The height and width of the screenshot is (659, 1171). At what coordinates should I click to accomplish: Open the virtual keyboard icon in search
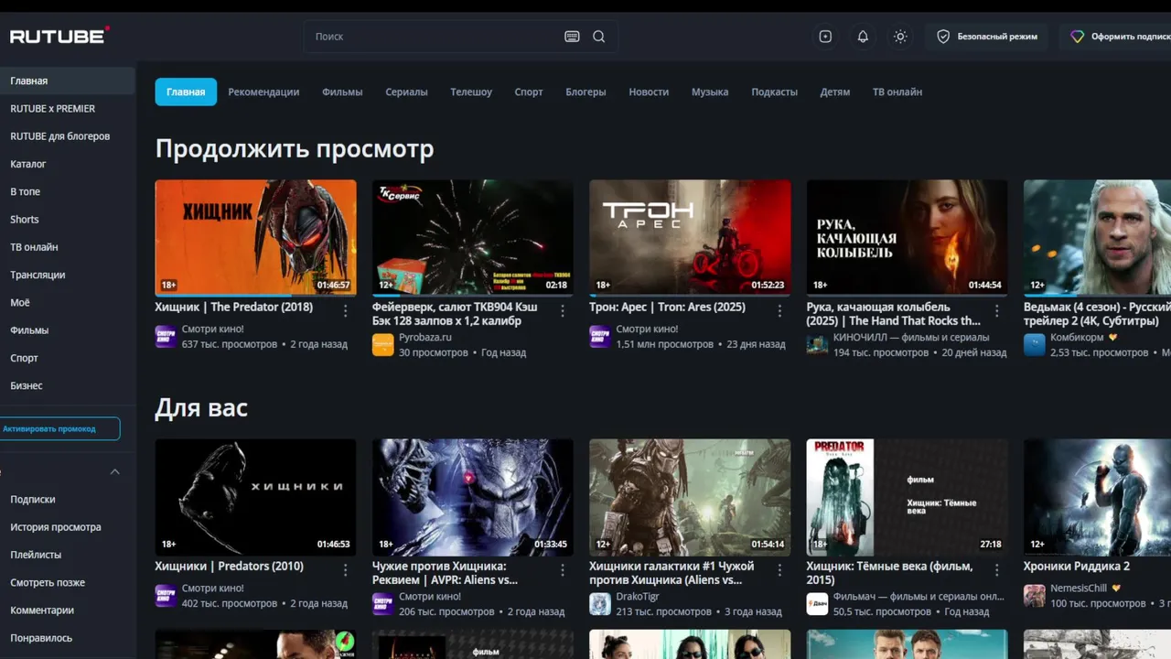pos(572,37)
